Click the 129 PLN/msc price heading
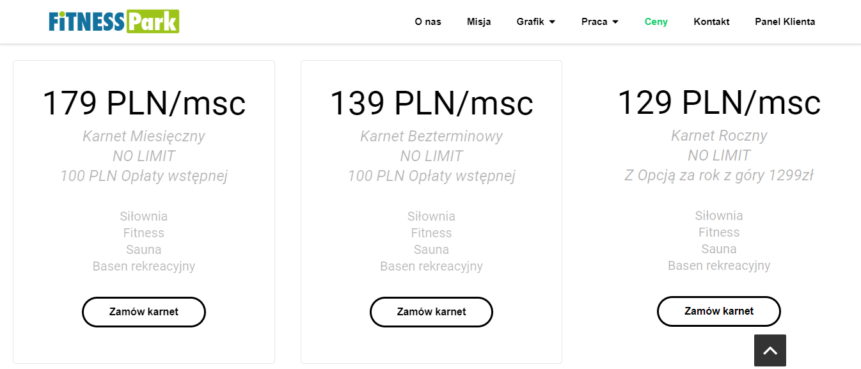Screen dimensions: 861x369 coord(719,102)
